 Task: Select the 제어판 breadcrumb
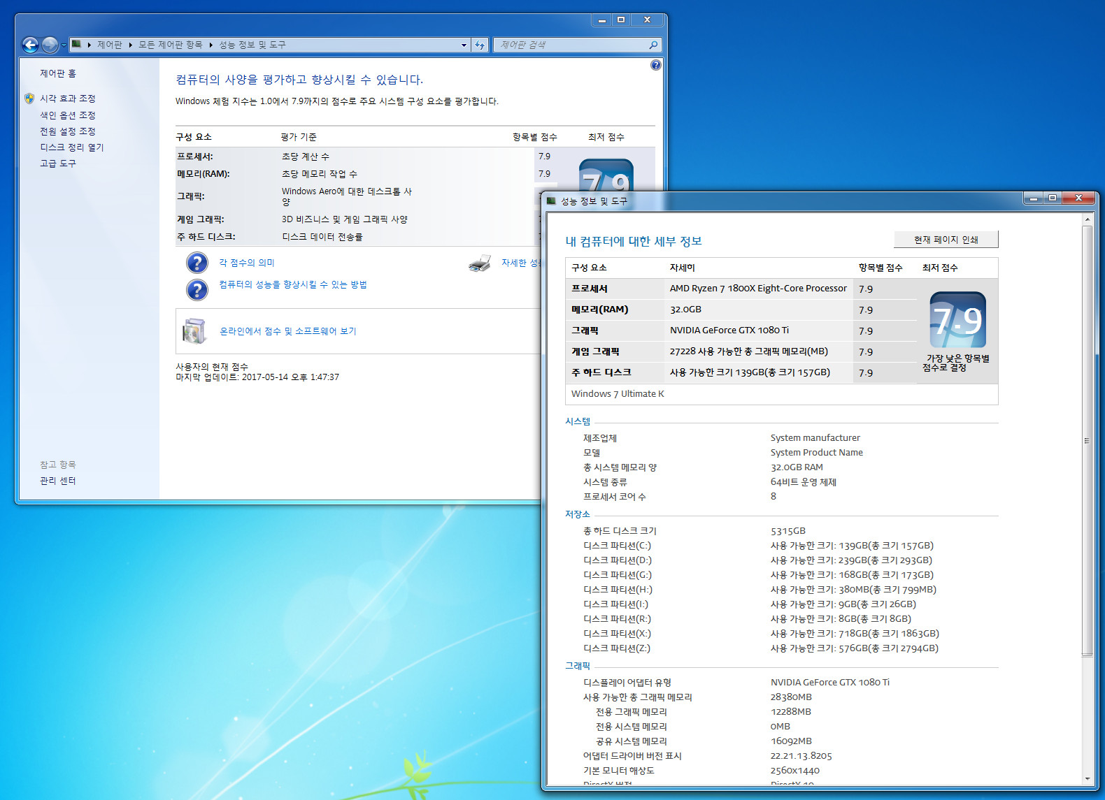click(109, 45)
